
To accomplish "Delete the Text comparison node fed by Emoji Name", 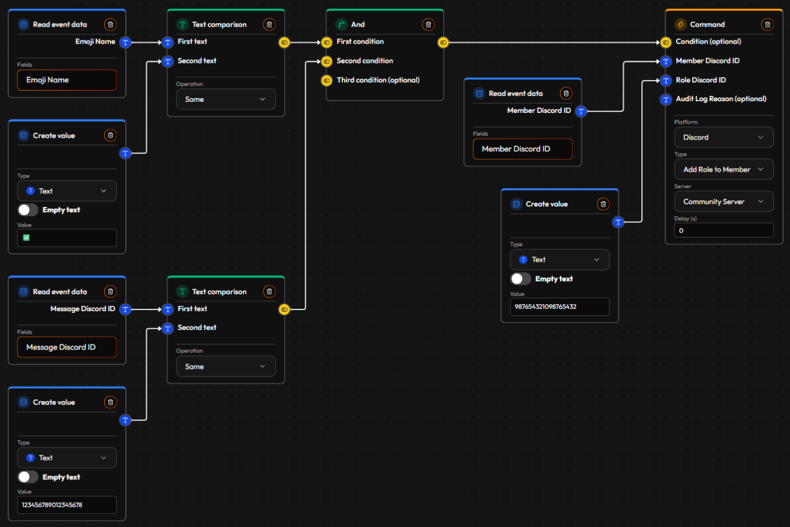I will [x=269, y=25].
